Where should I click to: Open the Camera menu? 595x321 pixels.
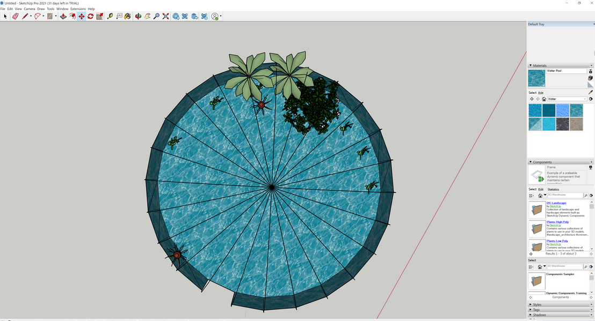(x=30, y=9)
